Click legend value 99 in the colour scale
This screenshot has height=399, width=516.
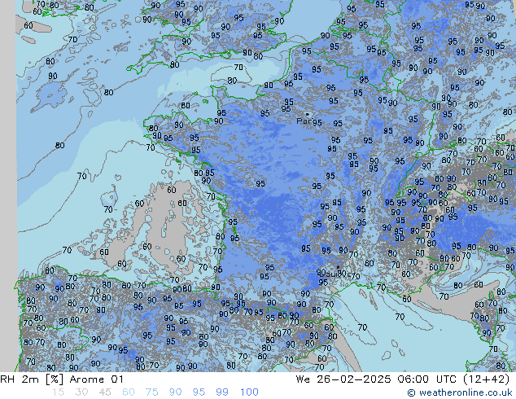pyautogui.click(x=222, y=392)
